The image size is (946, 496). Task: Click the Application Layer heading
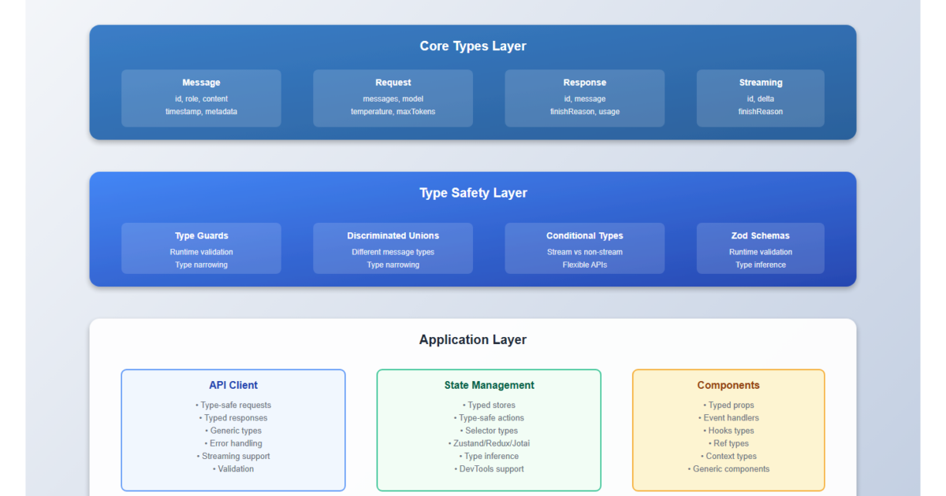tap(472, 340)
